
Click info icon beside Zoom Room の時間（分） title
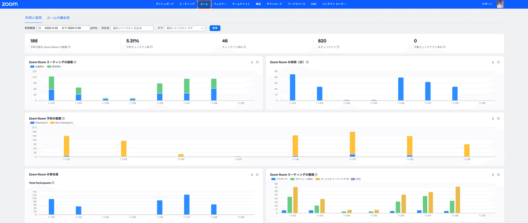(x=308, y=62)
